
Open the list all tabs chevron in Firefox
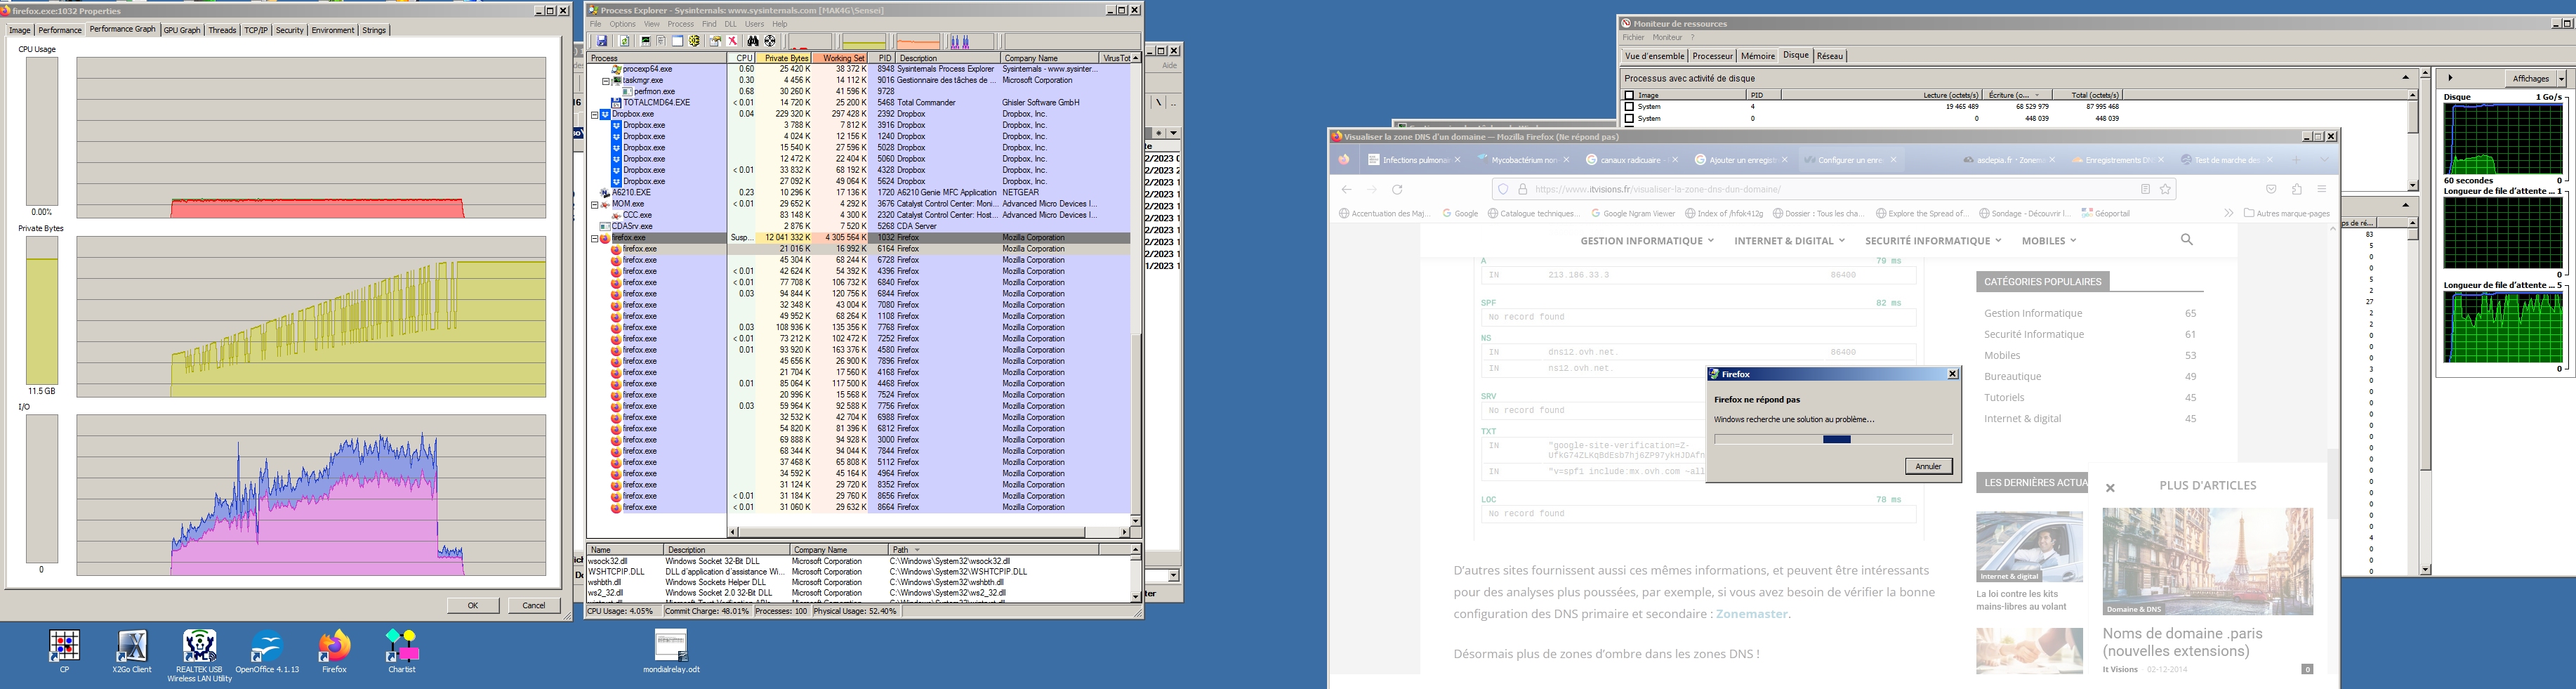tap(2324, 160)
